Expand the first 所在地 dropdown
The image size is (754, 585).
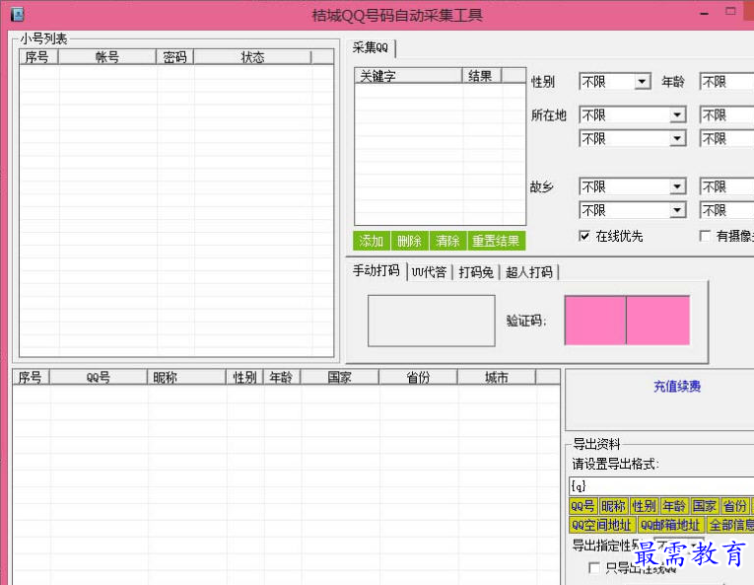pyautogui.click(x=633, y=115)
